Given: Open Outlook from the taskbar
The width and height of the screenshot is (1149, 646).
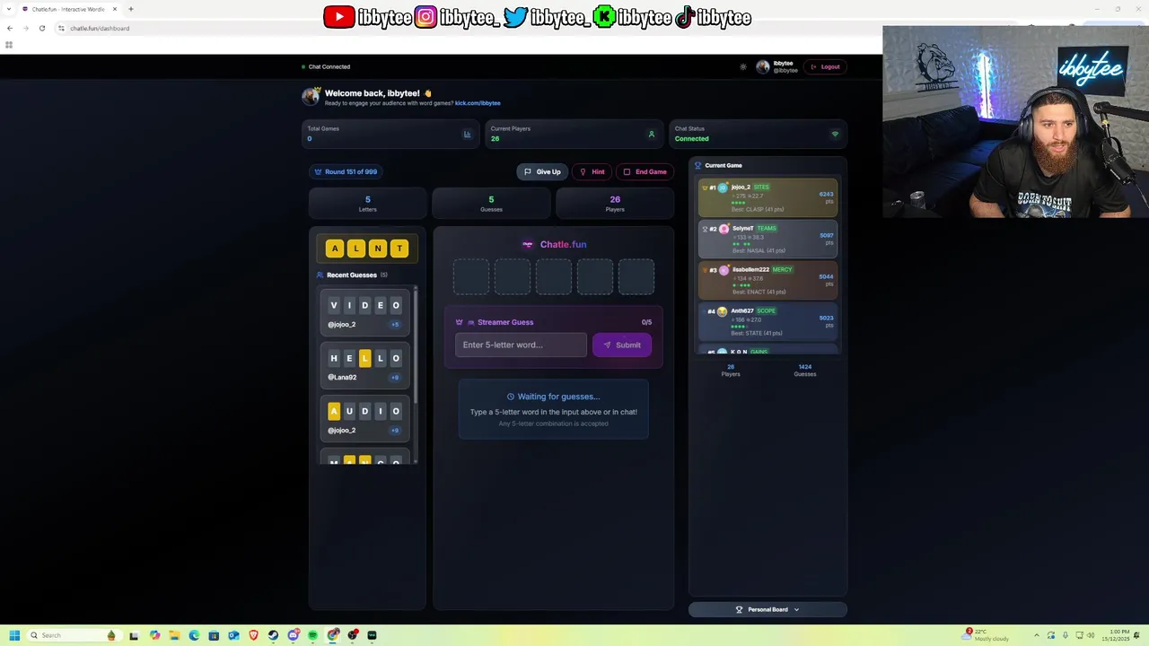Looking at the screenshot, I should pos(233,635).
